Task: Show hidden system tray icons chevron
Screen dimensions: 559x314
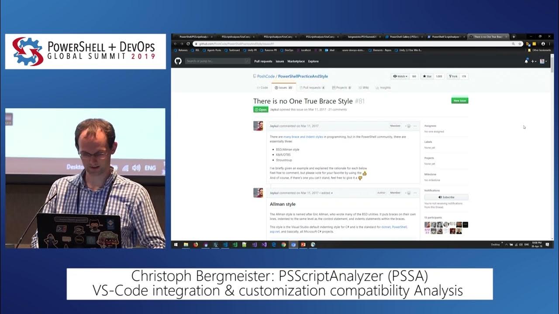Action: 507,245
